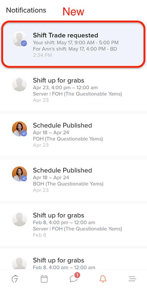Viewport: 147px width, 288px height.
Task: Click the Notifications header title
Action: (26, 10)
